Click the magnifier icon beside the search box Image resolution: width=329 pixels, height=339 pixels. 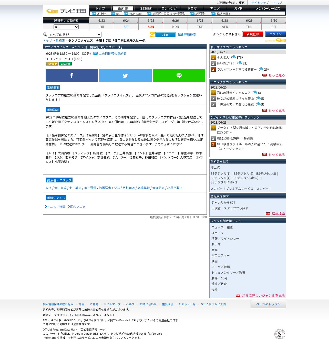45,35
